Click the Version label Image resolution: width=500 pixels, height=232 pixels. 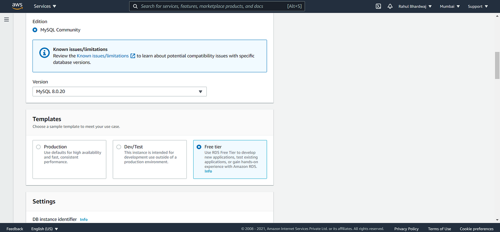point(40,82)
